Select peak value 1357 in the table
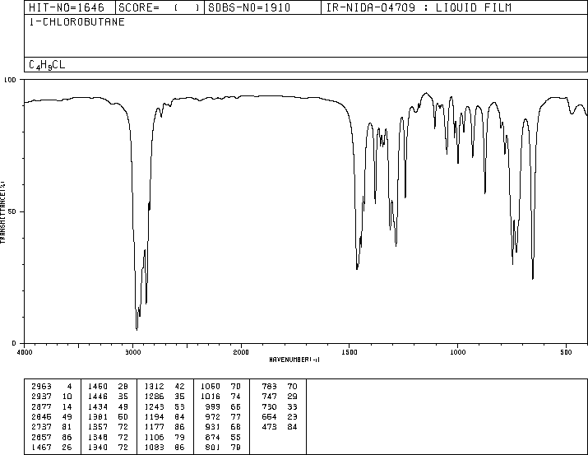588x455 pixels. 98,427
